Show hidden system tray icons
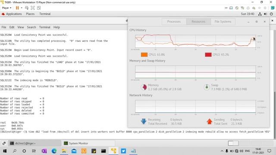Viewport: 276px width, 155px height. (x=222, y=151)
